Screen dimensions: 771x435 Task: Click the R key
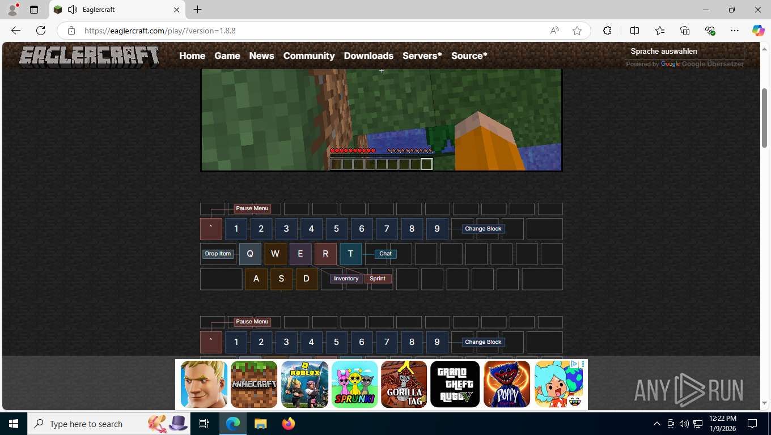click(325, 254)
